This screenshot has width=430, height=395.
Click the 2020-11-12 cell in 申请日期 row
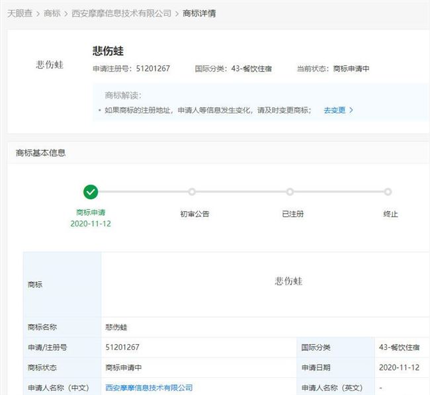pyautogui.click(x=402, y=368)
